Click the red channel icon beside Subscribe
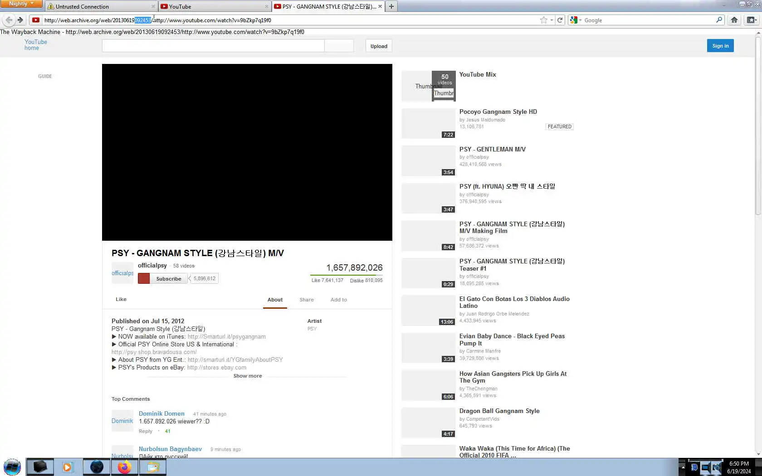Screen dimensions: 762x476 click(x=144, y=278)
